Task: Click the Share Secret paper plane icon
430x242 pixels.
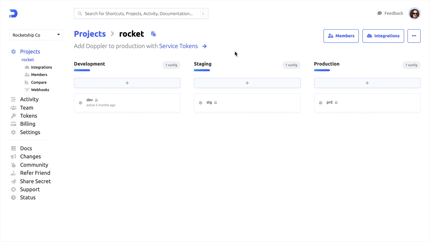Action: click(13, 181)
